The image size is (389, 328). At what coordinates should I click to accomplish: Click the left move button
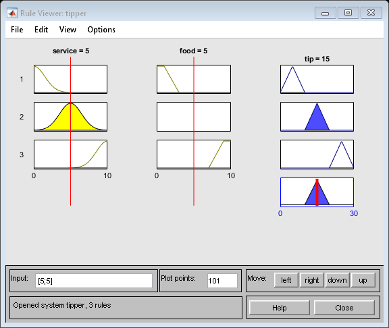click(286, 280)
